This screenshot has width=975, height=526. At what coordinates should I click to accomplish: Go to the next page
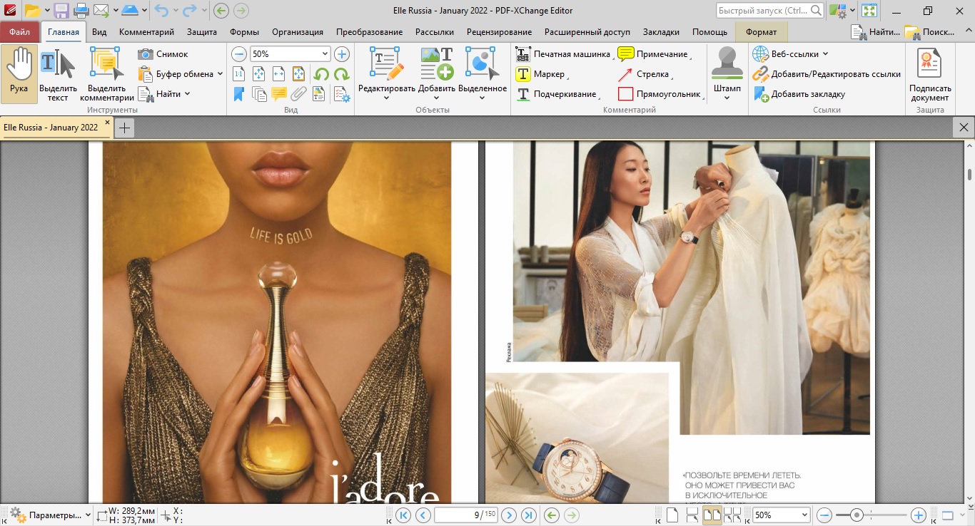pyautogui.click(x=509, y=515)
